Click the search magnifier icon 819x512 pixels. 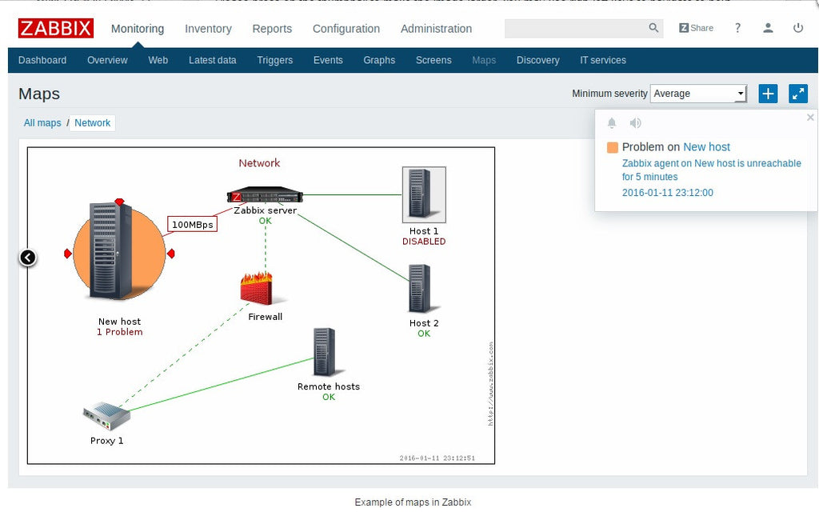[653, 28]
